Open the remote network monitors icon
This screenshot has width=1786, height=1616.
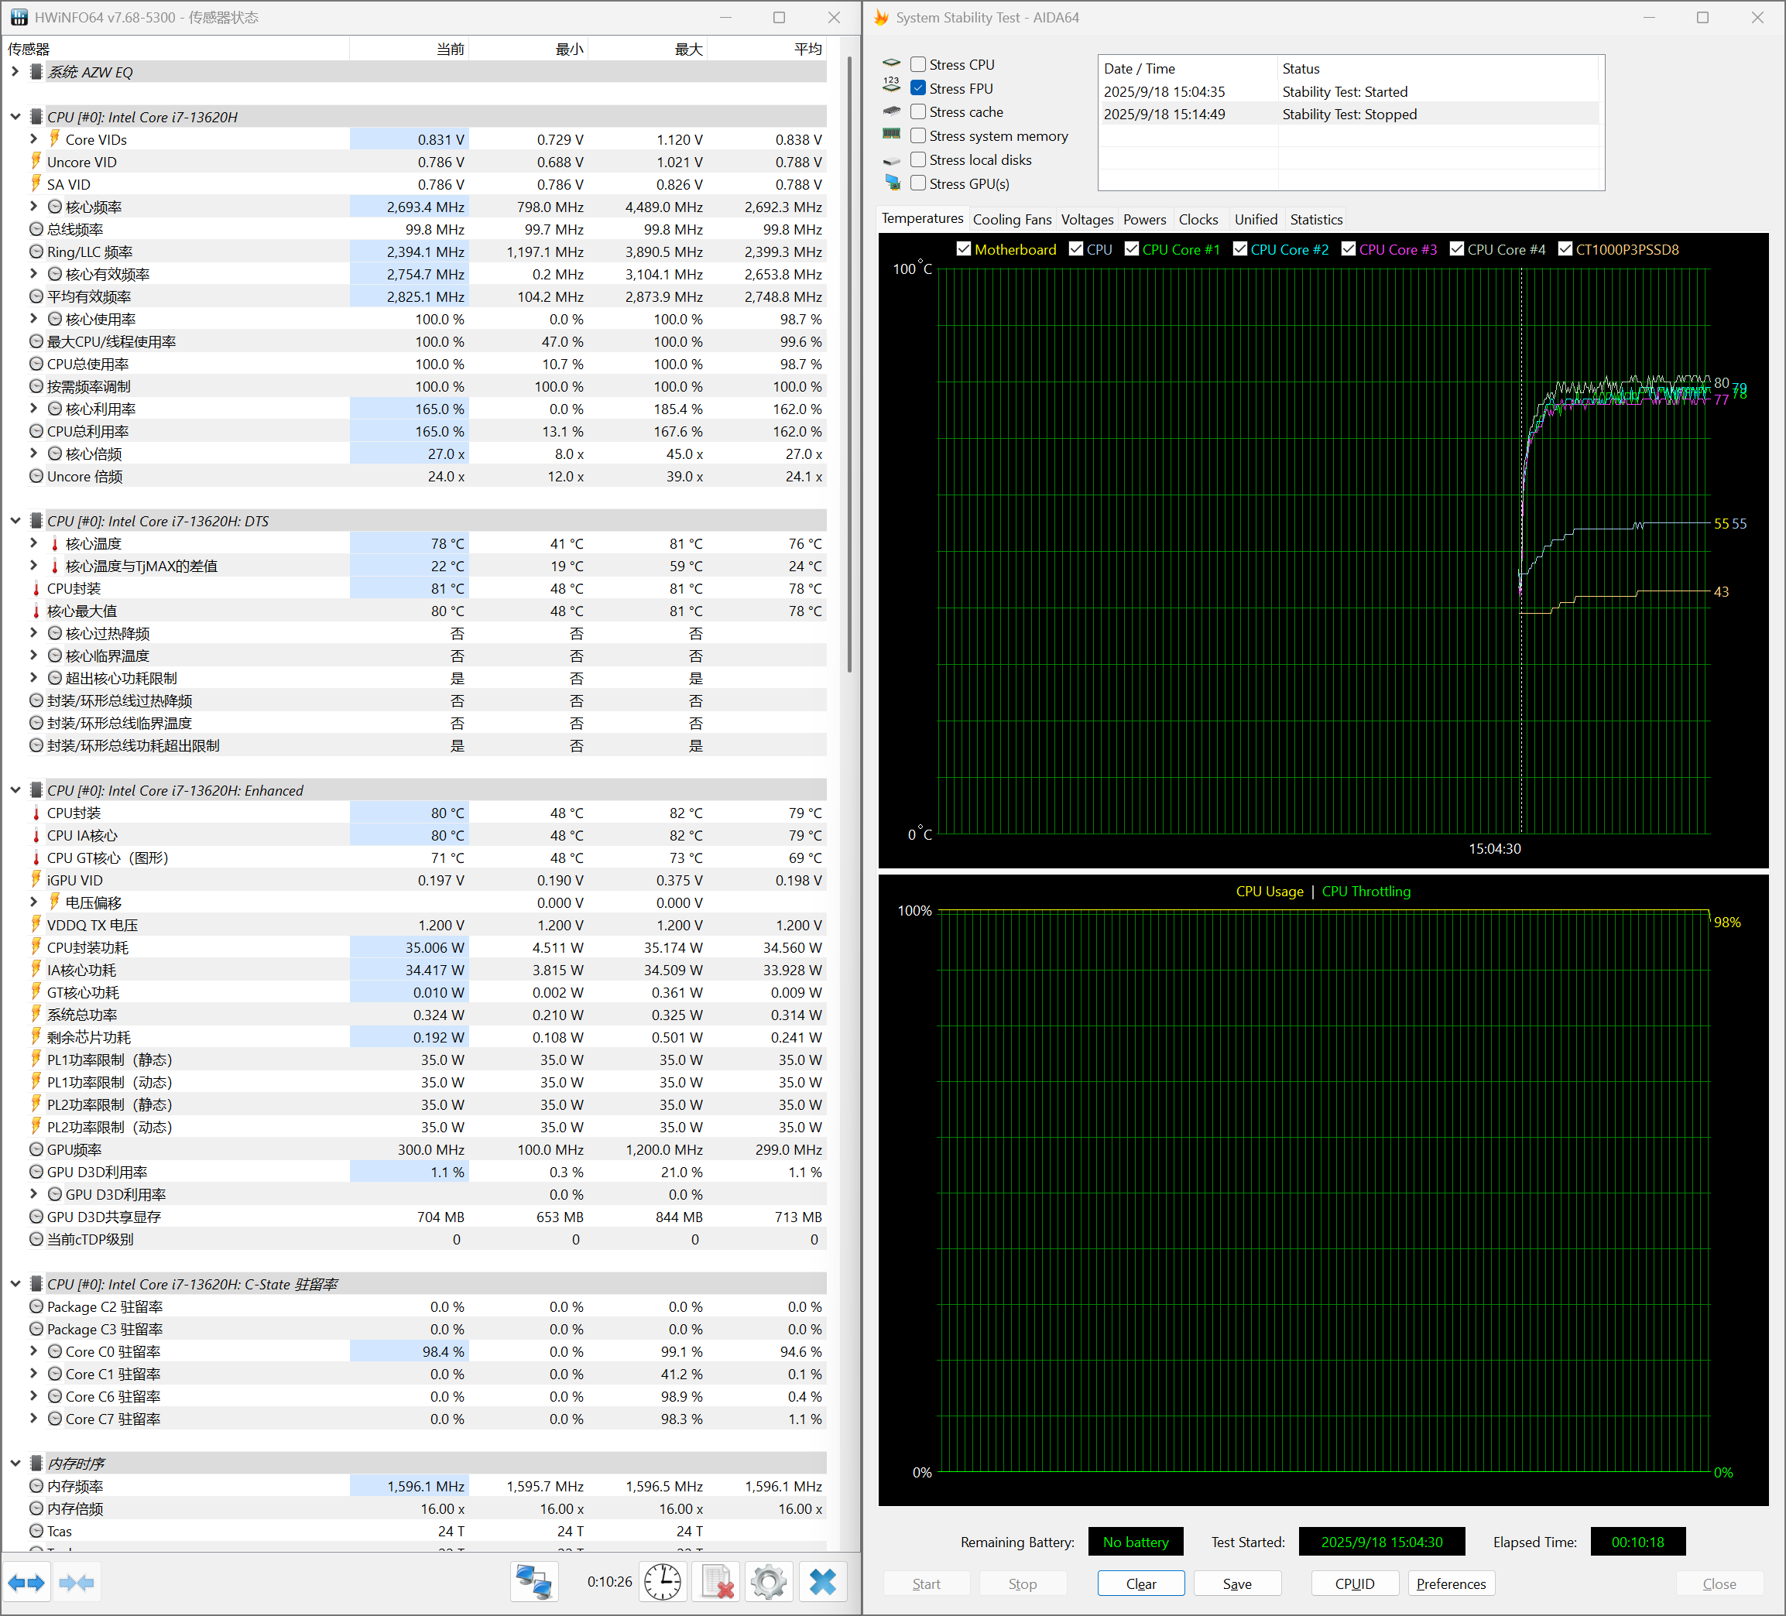pos(533,1583)
